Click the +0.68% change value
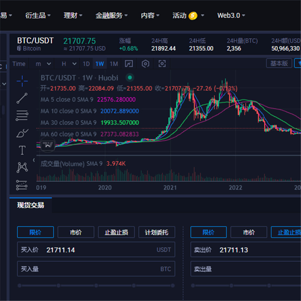 pos(128,49)
